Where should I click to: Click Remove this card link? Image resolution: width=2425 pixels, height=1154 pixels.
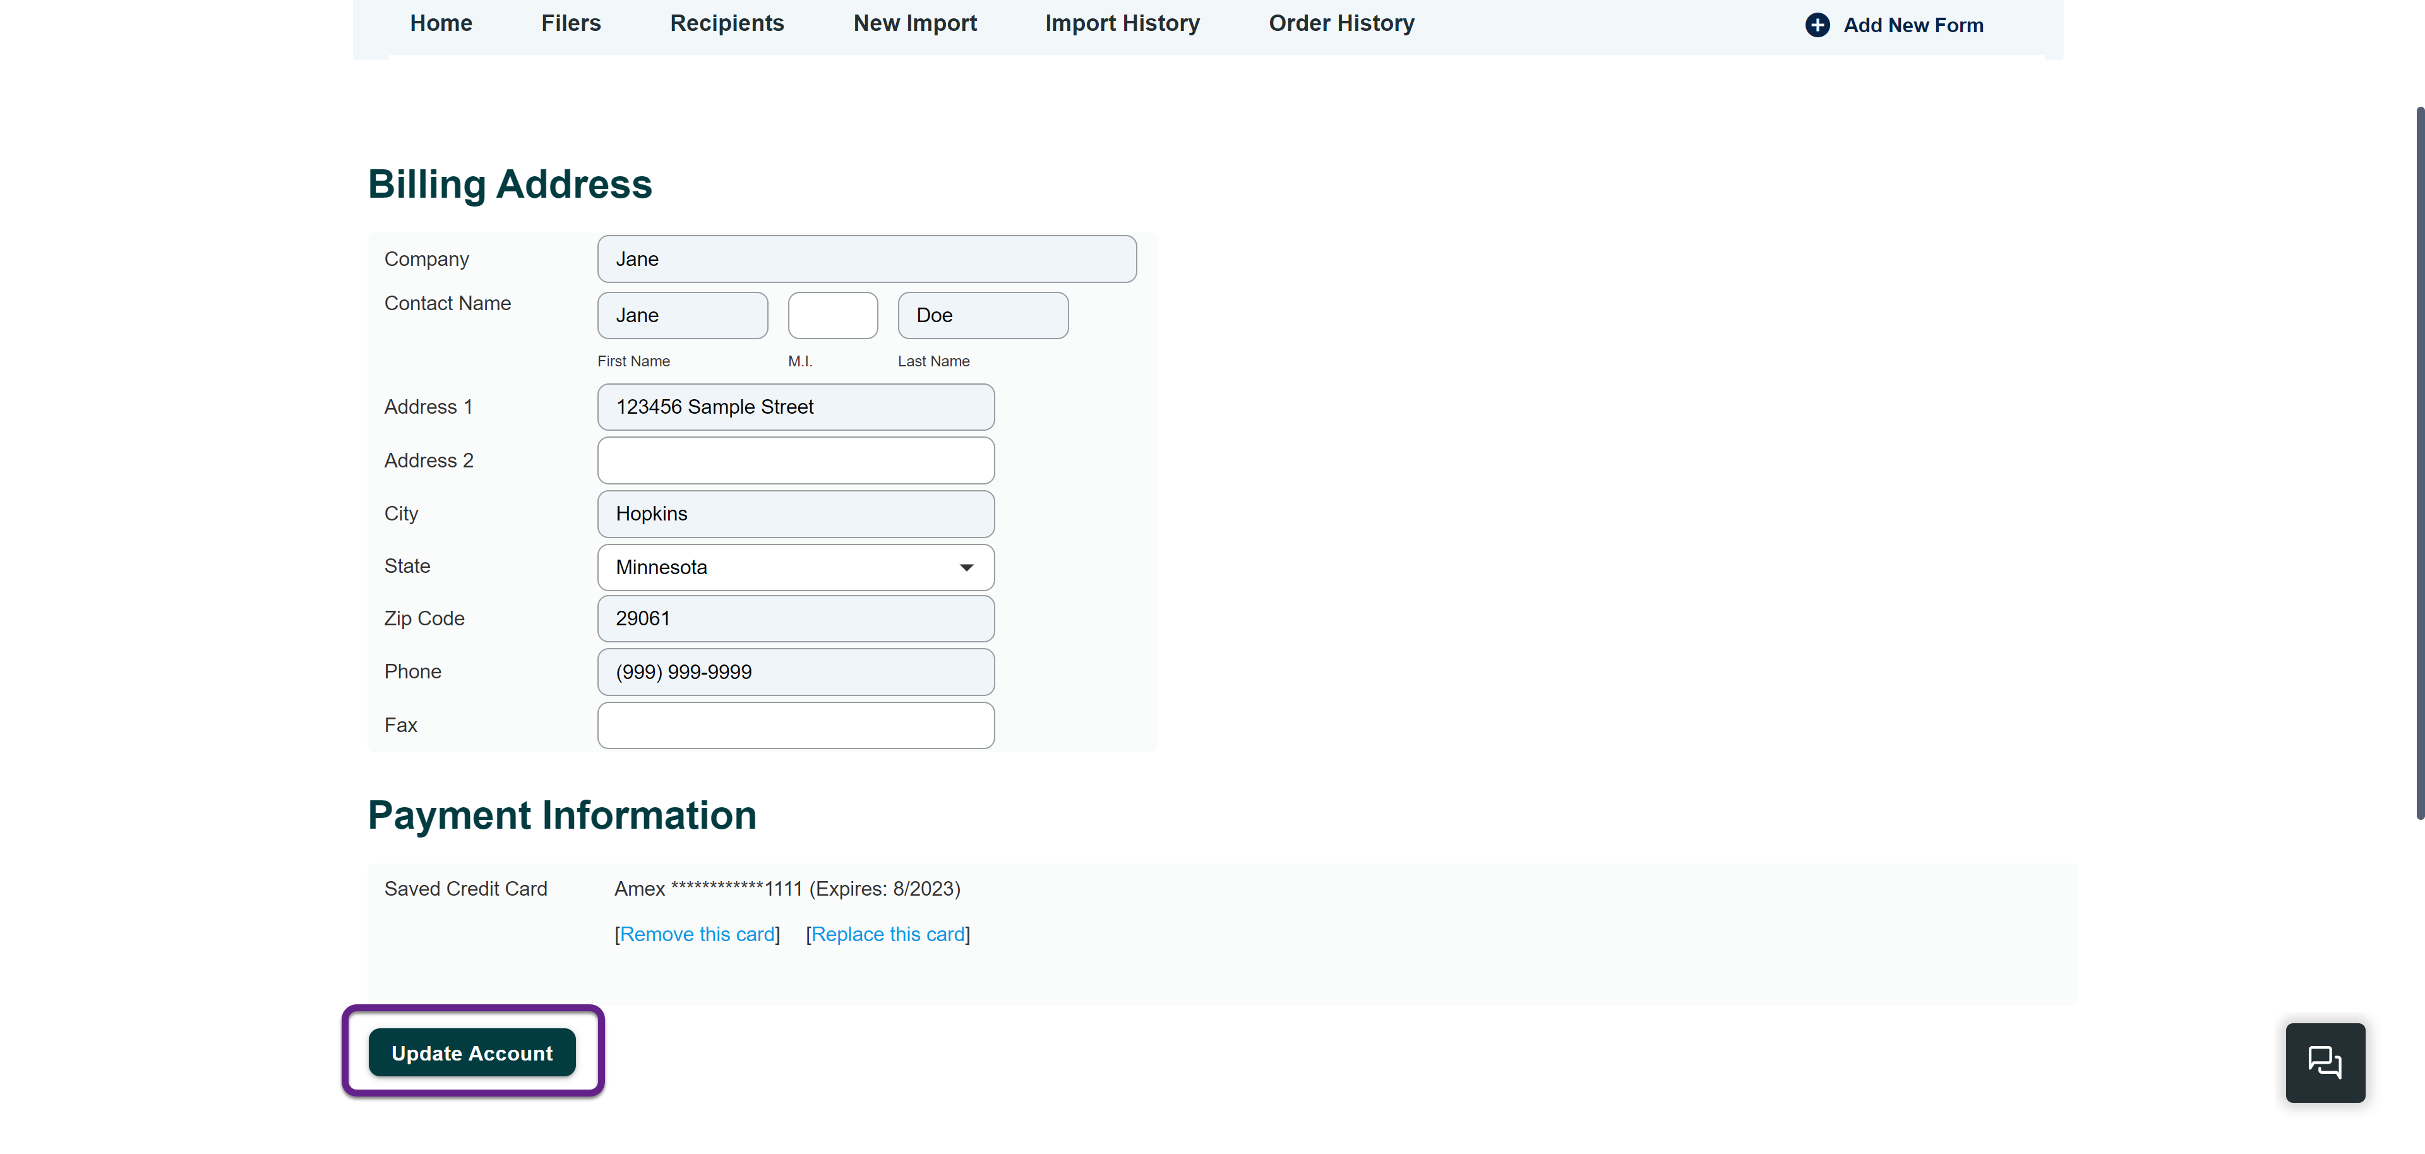click(x=697, y=934)
